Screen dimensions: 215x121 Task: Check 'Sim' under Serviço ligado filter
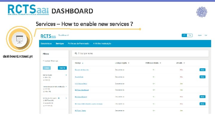[44, 77]
